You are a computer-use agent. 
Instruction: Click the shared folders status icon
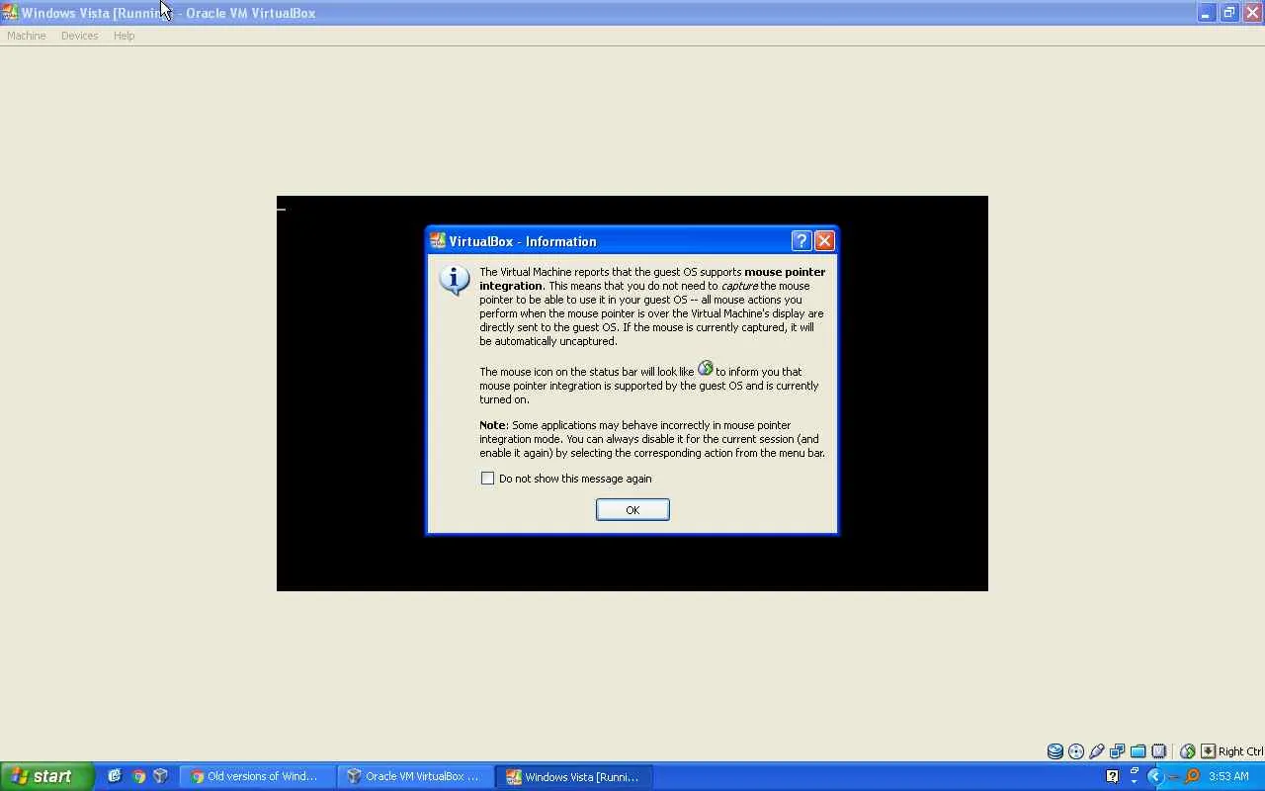(1138, 751)
